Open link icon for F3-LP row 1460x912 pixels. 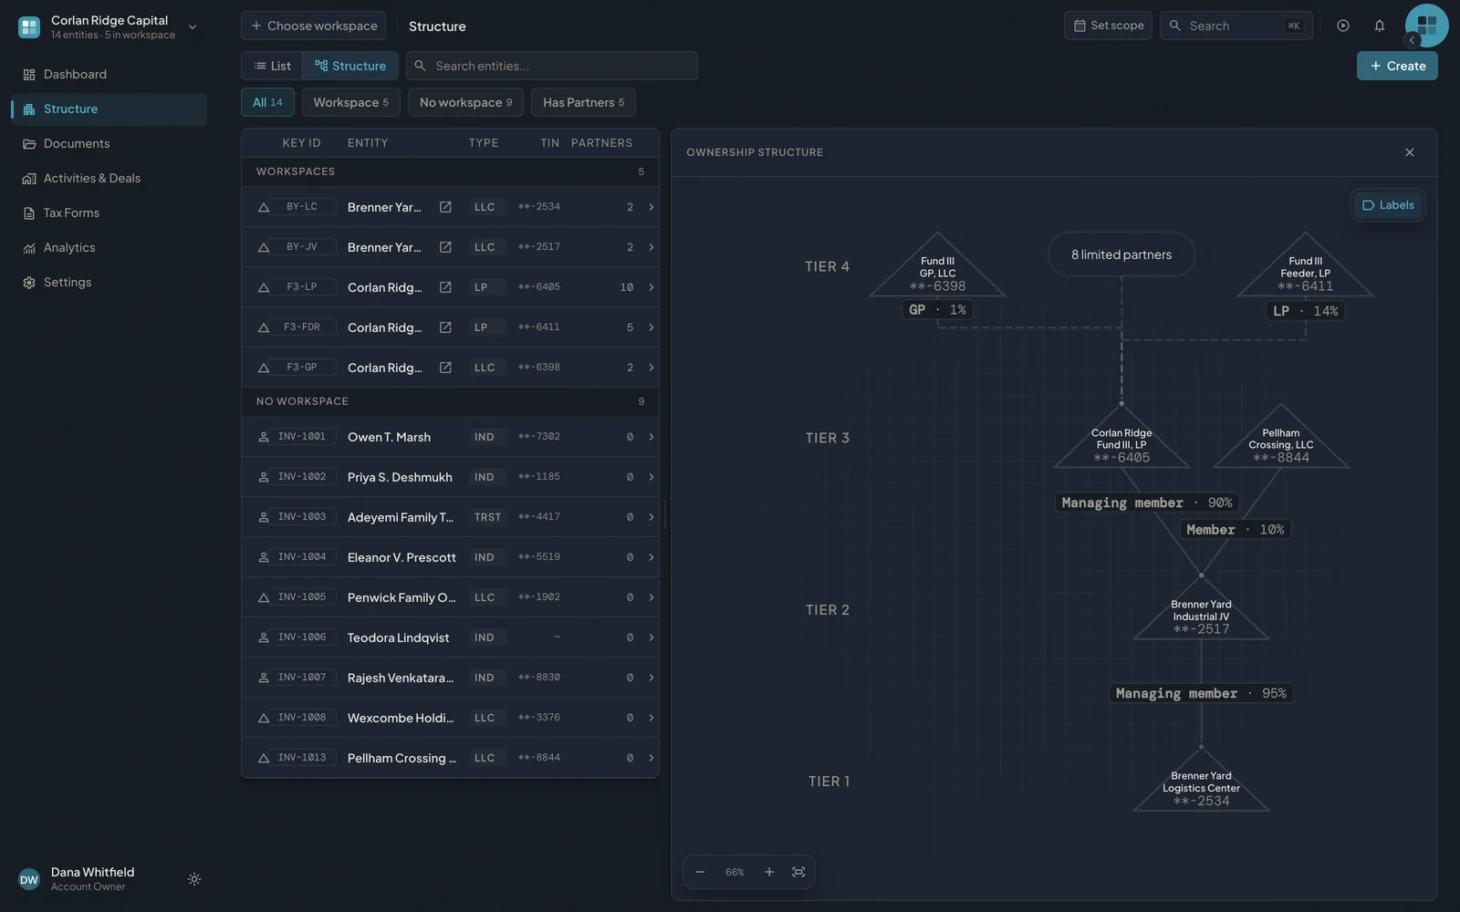[445, 287]
